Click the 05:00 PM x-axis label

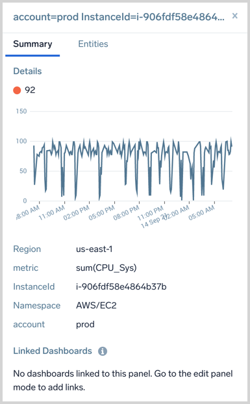(102, 213)
